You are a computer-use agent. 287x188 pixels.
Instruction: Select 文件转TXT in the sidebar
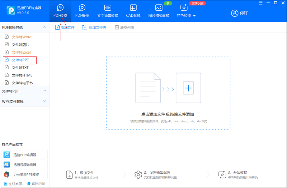point(20,68)
